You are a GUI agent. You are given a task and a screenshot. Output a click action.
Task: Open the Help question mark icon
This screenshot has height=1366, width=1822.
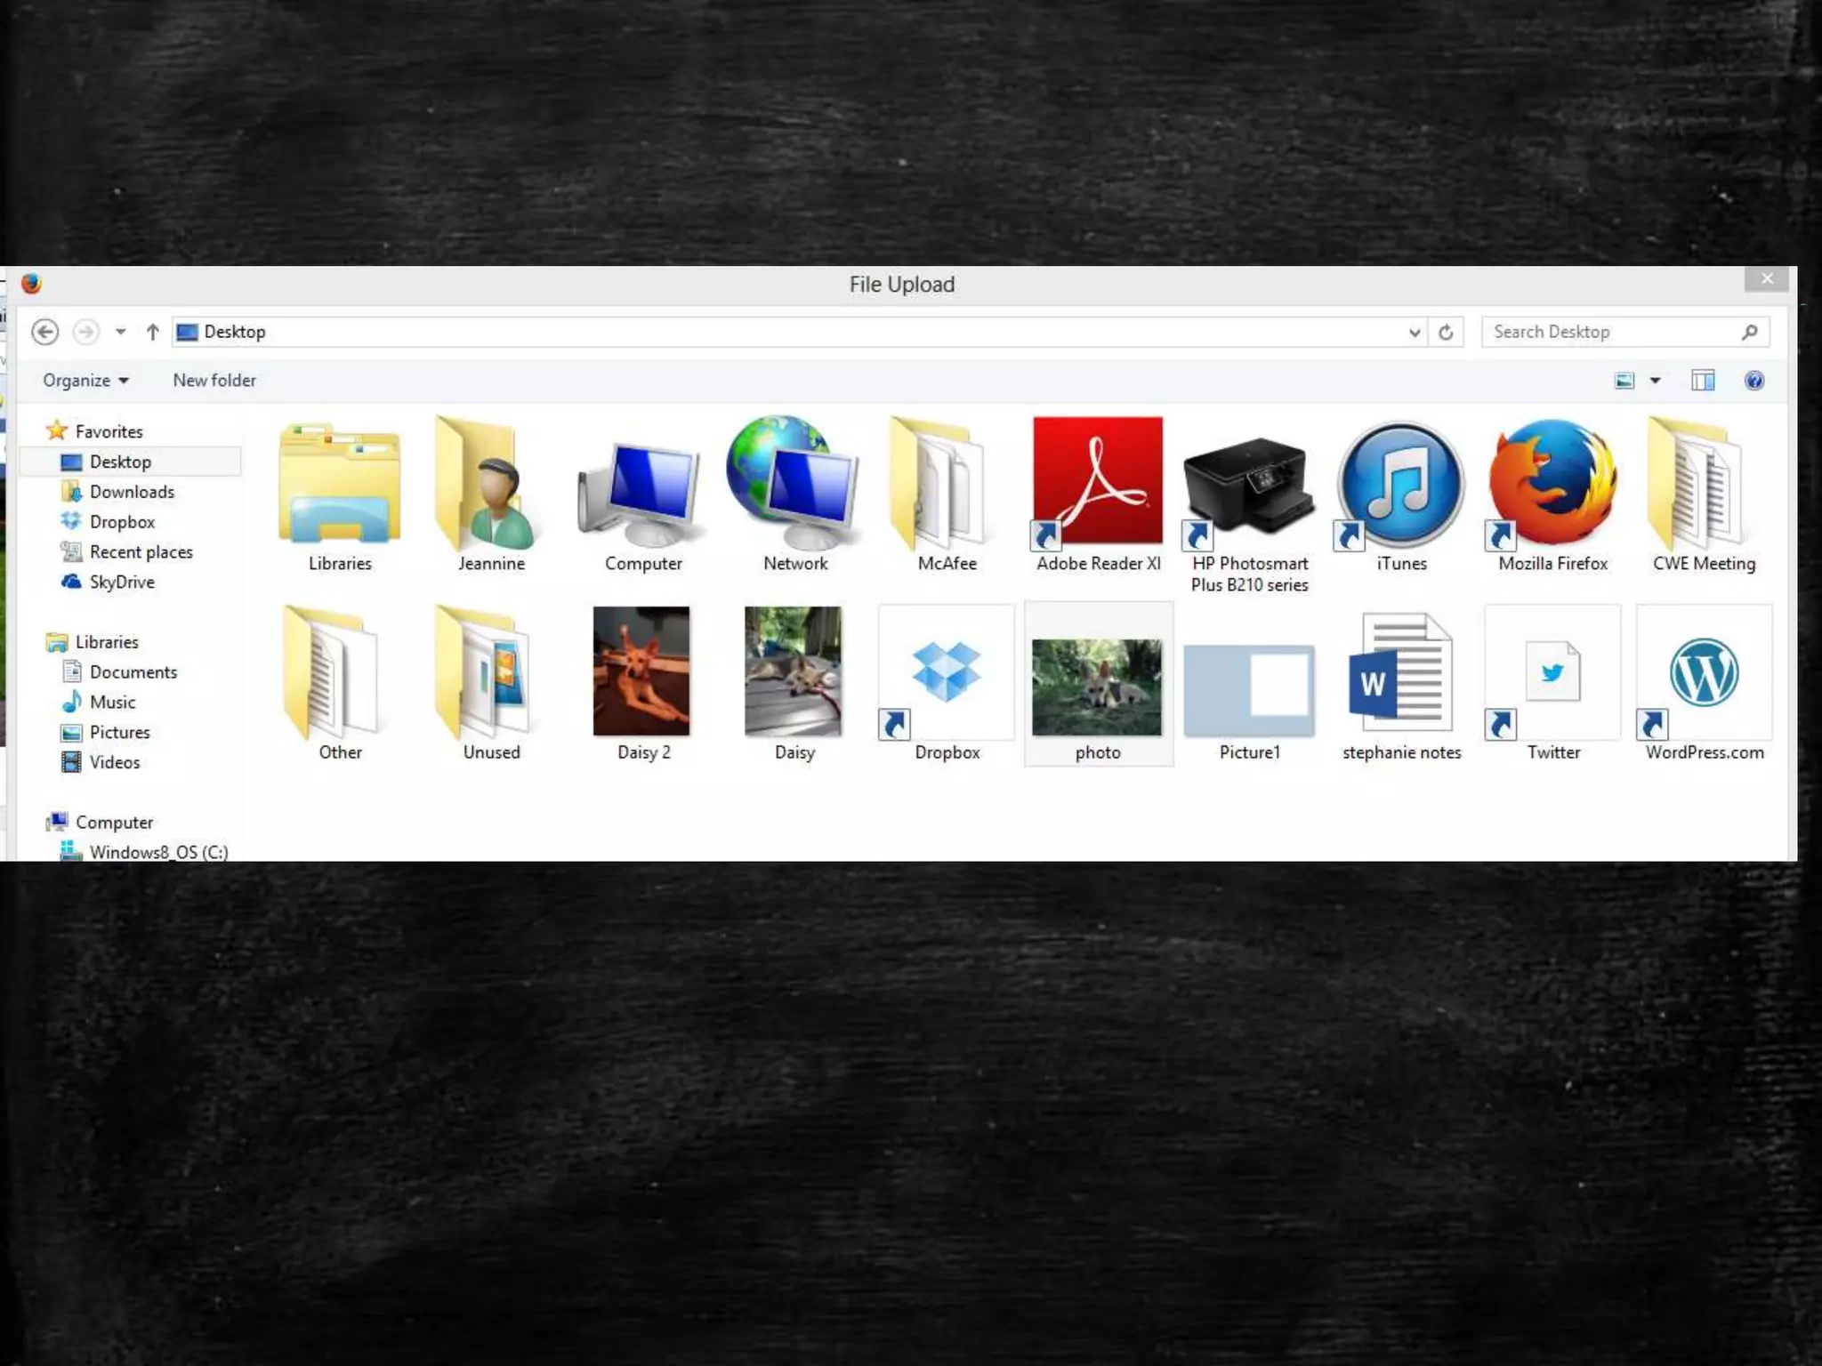click(1753, 381)
